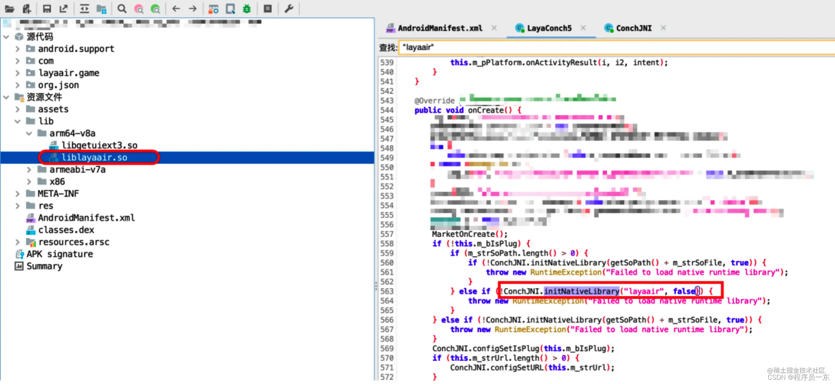This screenshot has width=835, height=384.
Task: Select liblayaair.so in the tree
Action: [x=94, y=158]
